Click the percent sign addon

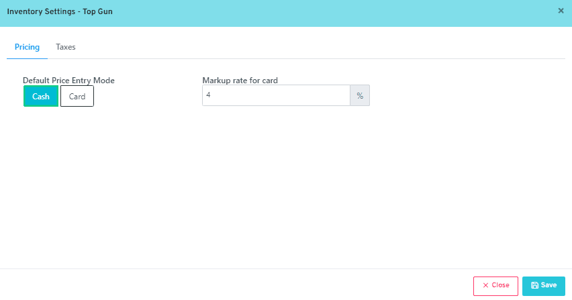tap(360, 96)
